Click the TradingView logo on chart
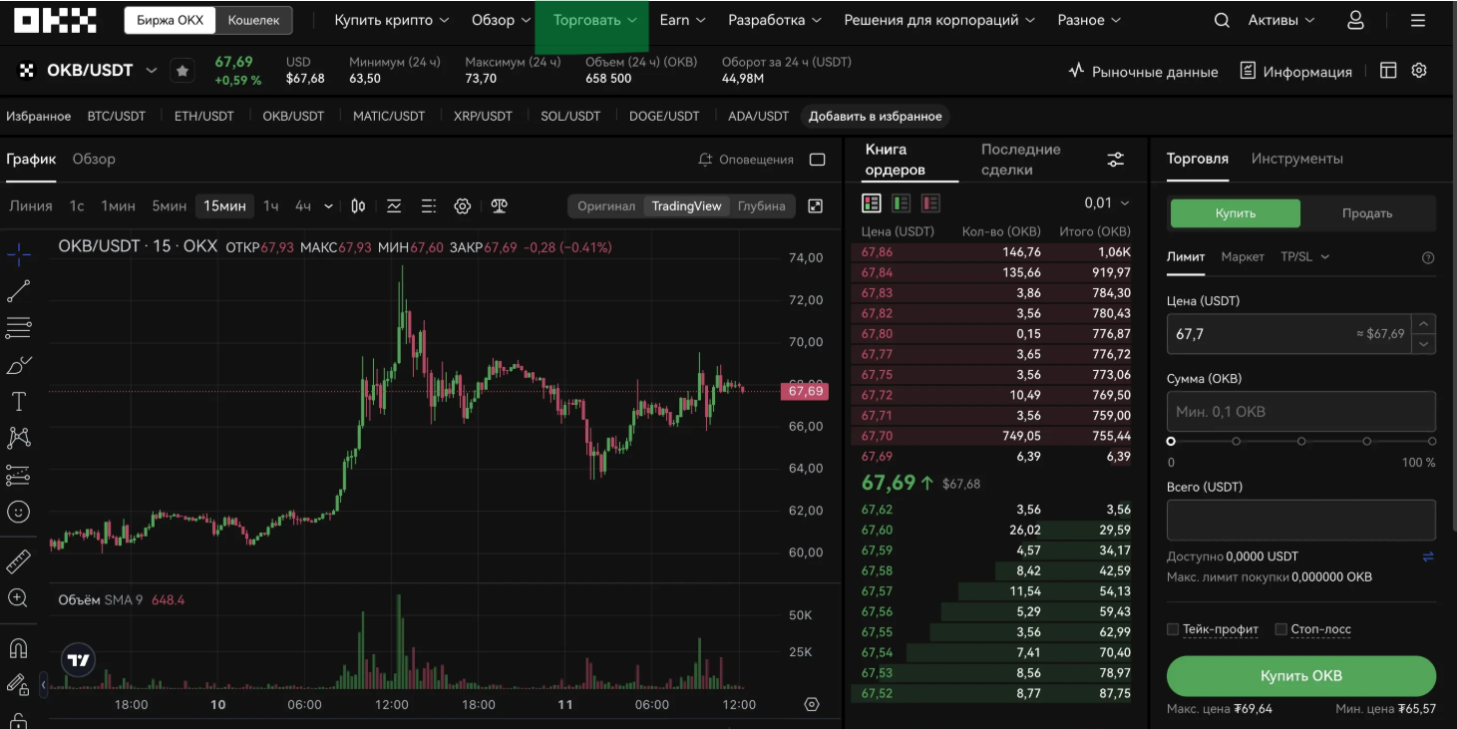The image size is (1457, 729). 79,659
